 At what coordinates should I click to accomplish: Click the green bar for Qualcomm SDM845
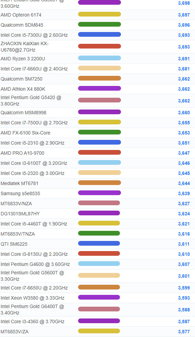pos(99,24)
